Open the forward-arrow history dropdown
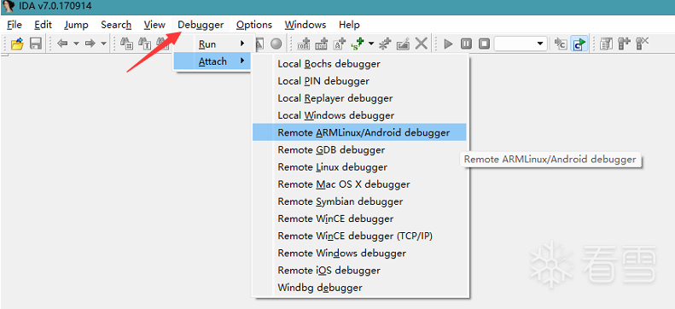Screen dimensions: 675x309 click(x=103, y=44)
